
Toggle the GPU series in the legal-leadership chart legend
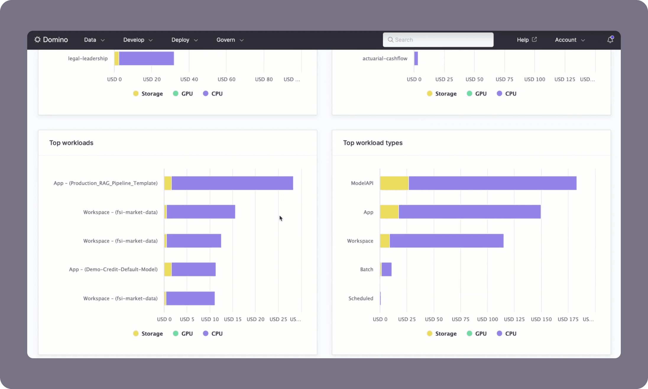tap(175, 93)
